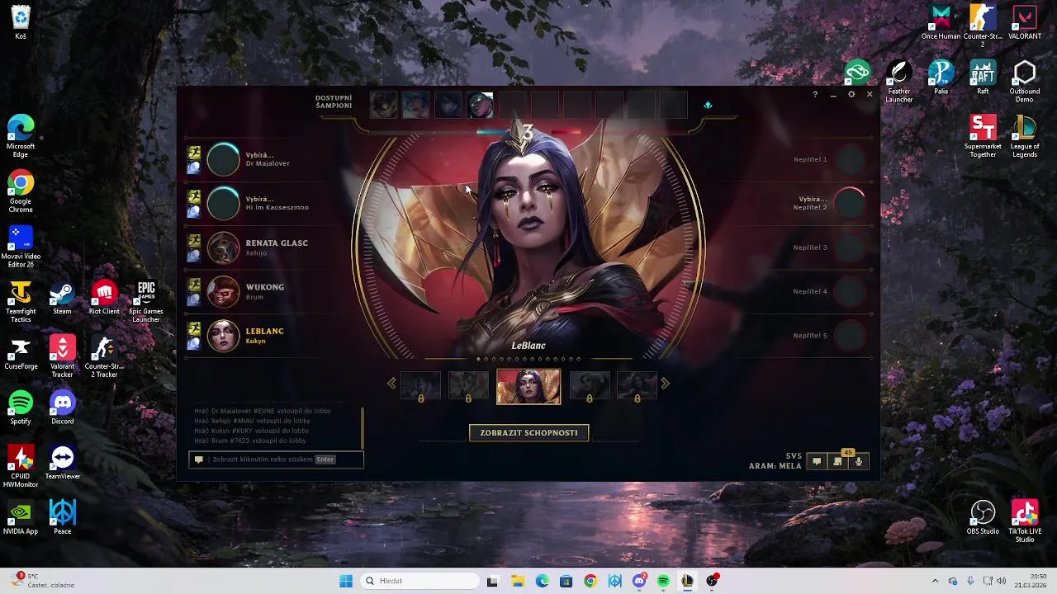Select Renata Glasc champion portrait
1057x594 pixels.
[x=223, y=247]
